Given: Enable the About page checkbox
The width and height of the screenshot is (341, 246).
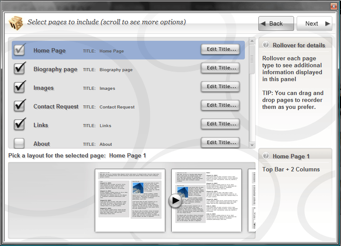Looking at the screenshot, I should 19,143.
